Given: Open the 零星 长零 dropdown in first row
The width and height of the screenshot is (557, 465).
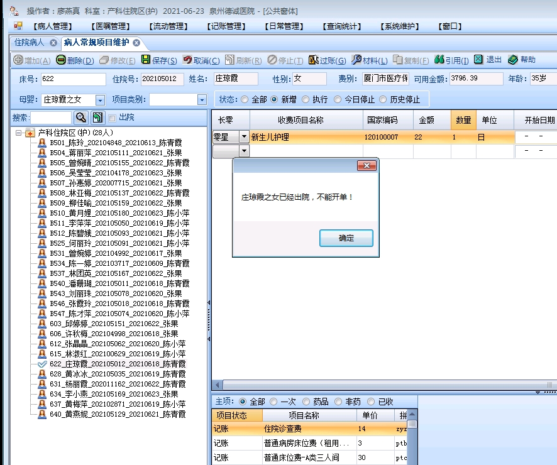Looking at the screenshot, I should [244, 136].
